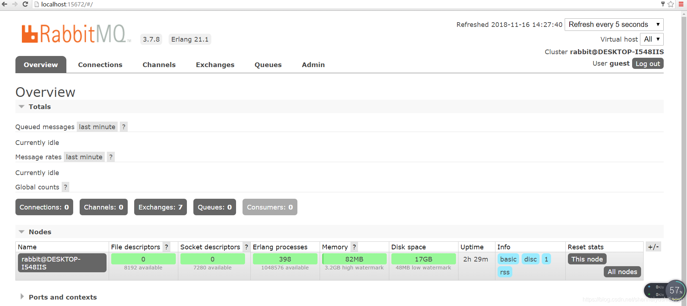
Task: Click the Uptime value 2h 29m
Action: point(475,259)
